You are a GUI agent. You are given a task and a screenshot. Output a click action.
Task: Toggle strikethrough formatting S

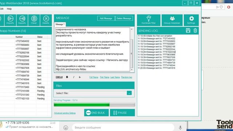(x=80, y=77)
